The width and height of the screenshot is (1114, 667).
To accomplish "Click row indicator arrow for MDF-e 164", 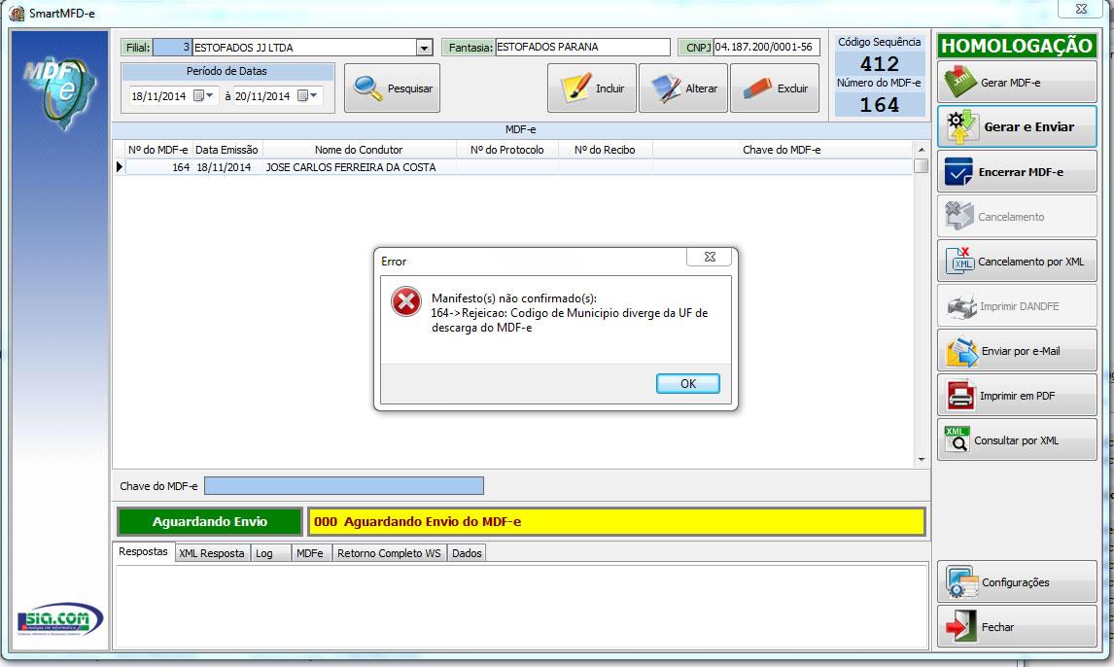I will click(x=120, y=167).
